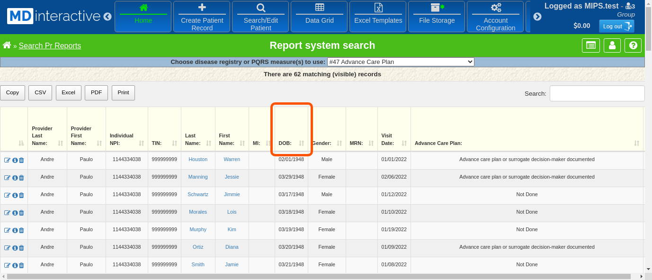
Task: Open the Search Pr Reports breadcrumb link
Action: coord(50,46)
